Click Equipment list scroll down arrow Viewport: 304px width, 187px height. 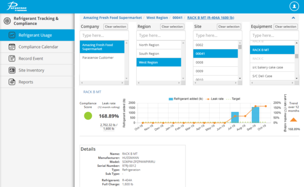pyautogui.click(x=296, y=79)
